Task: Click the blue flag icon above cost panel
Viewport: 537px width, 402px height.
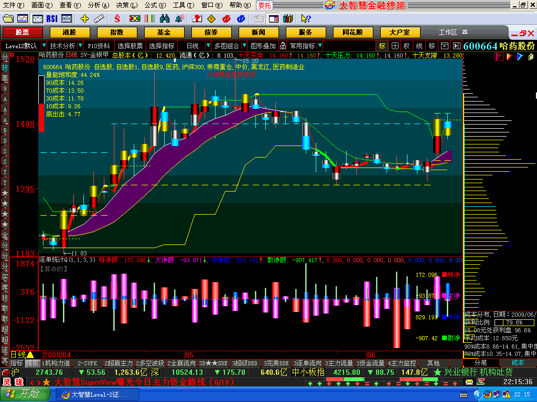Action: tap(520, 57)
